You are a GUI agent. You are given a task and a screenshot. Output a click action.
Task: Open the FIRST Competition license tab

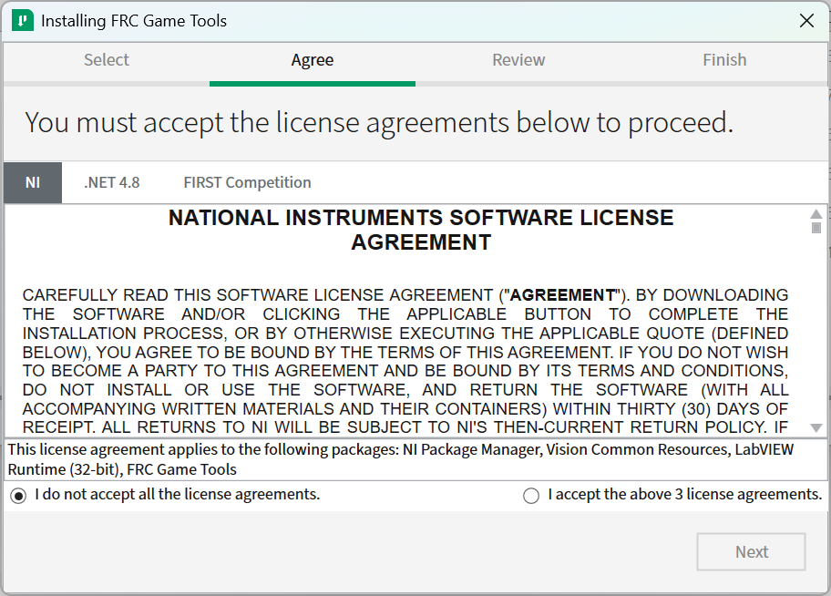(x=246, y=182)
